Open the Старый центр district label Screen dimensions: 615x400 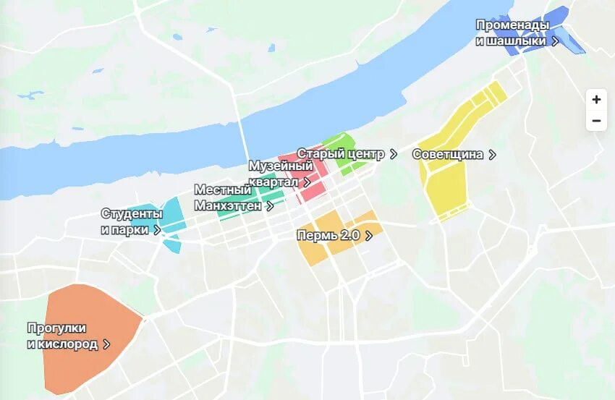coord(341,154)
